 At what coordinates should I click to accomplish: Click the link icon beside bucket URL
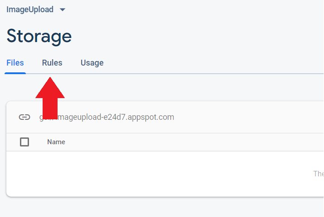tap(24, 118)
